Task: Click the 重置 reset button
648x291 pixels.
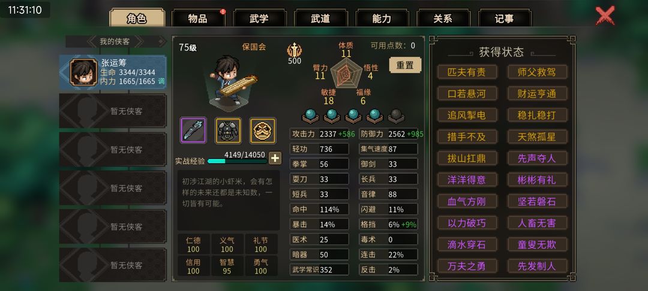Action: (406, 65)
